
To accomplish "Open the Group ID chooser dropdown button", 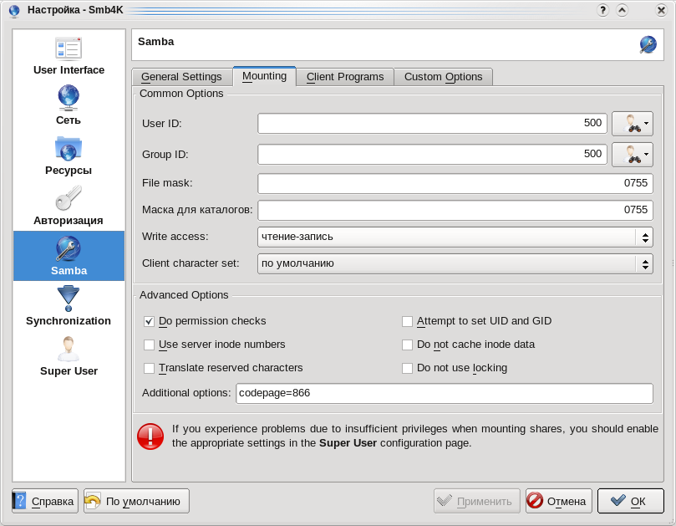I will 633,155.
